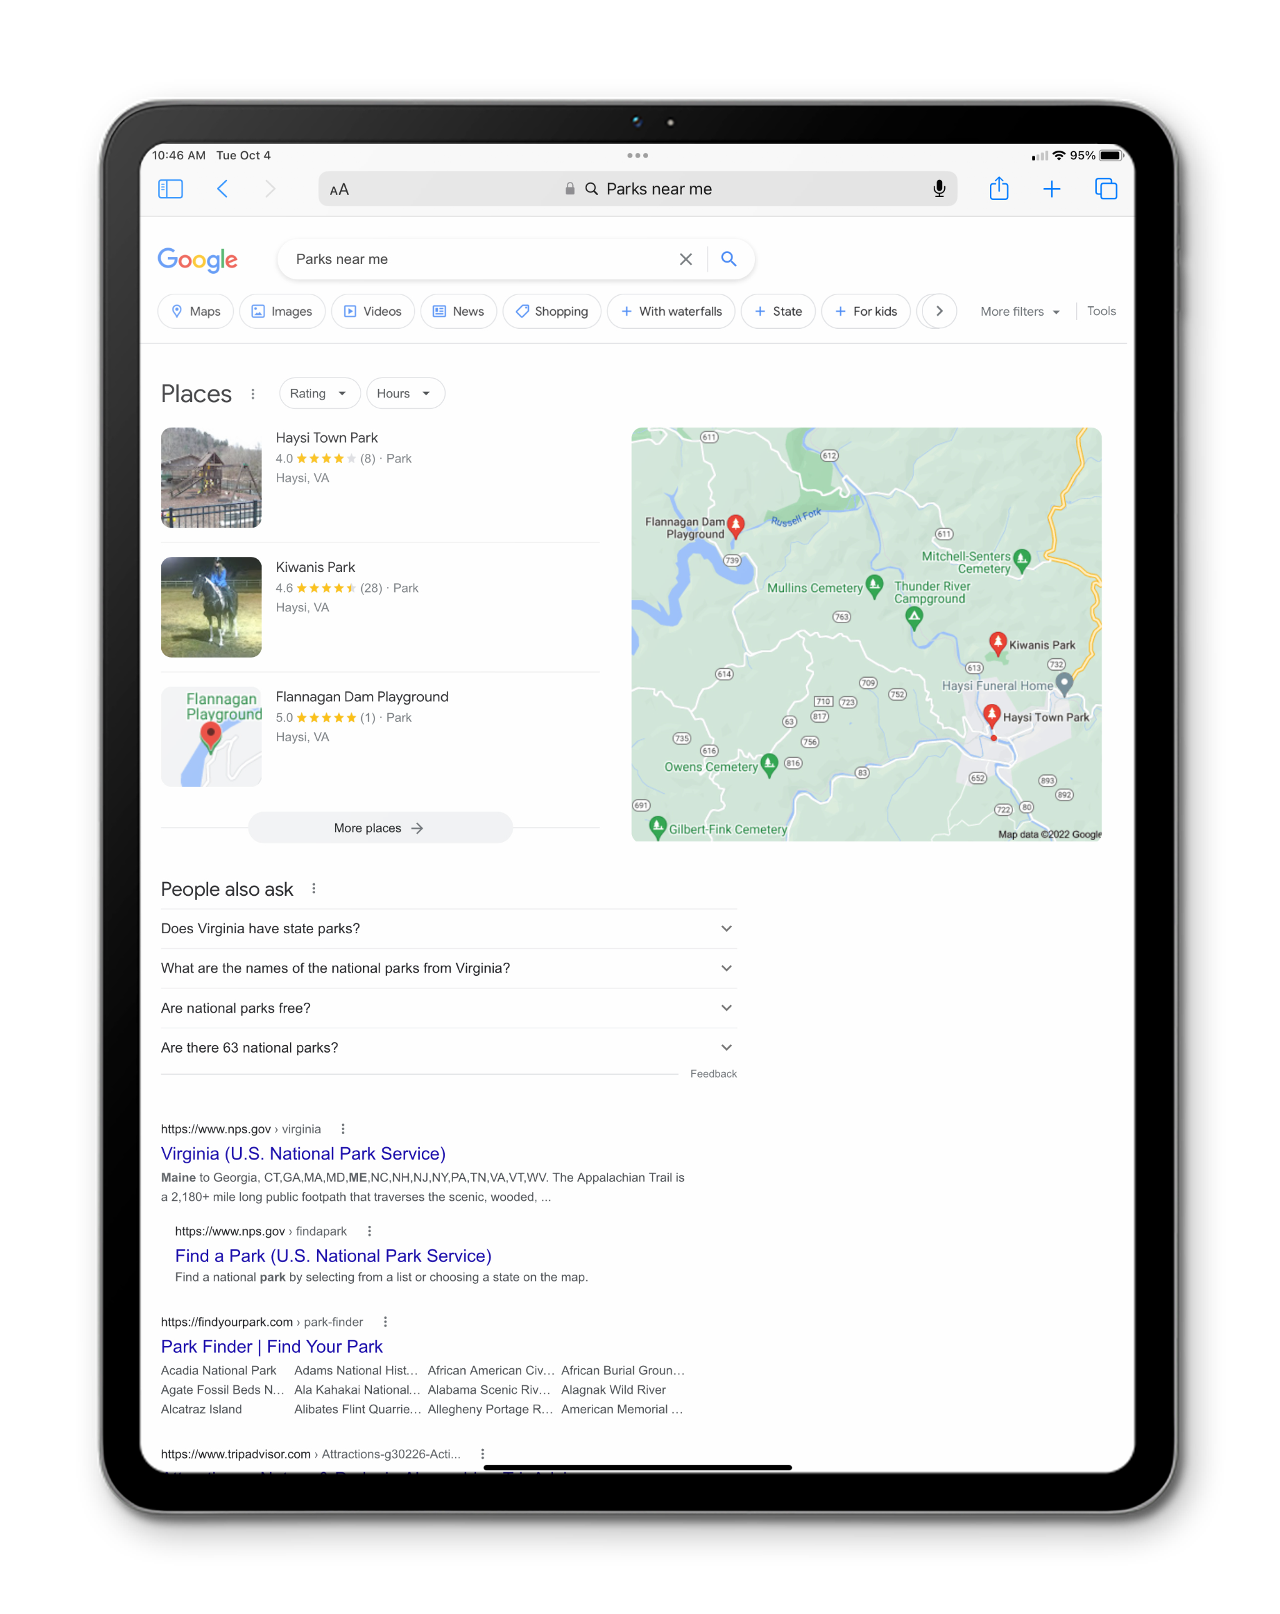Show all open tabs overview
This screenshot has width=1280, height=1614.
click(1105, 189)
